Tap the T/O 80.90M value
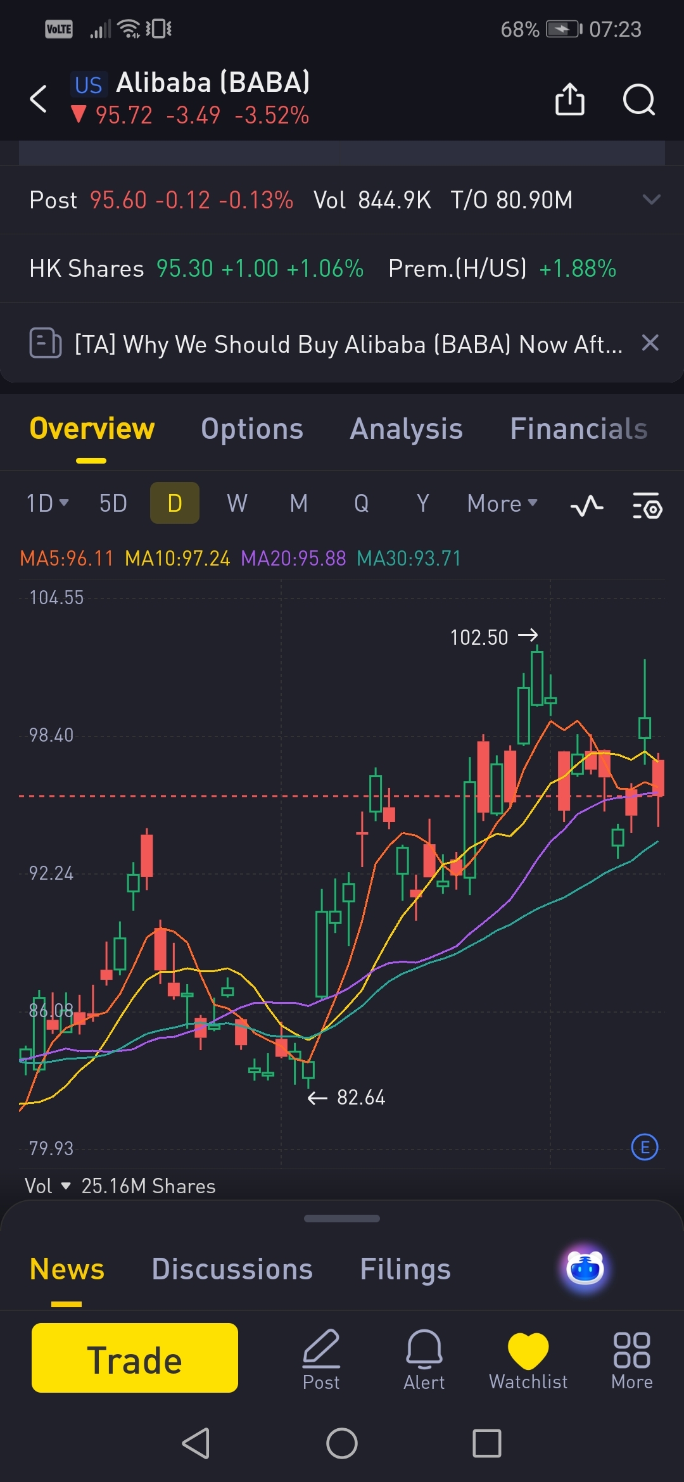684x1482 pixels. 511,200
